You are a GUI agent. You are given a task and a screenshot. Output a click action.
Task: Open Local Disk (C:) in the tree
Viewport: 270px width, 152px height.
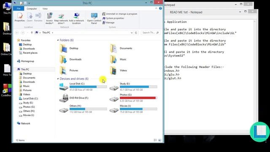pos(30,98)
